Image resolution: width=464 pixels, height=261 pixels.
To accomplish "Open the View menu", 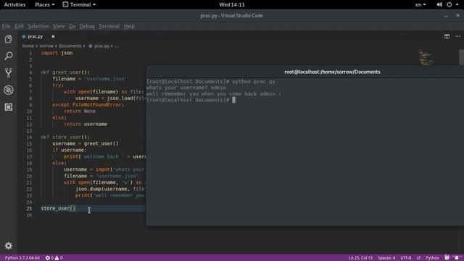I will pyautogui.click(x=59, y=26).
